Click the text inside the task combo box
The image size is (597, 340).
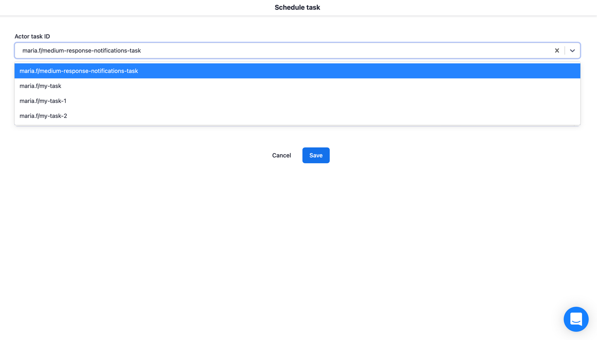pyautogui.click(x=81, y=50)
